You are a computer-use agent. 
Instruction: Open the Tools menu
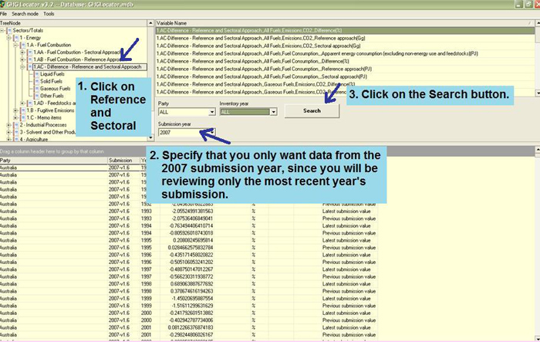click(49, 14)
